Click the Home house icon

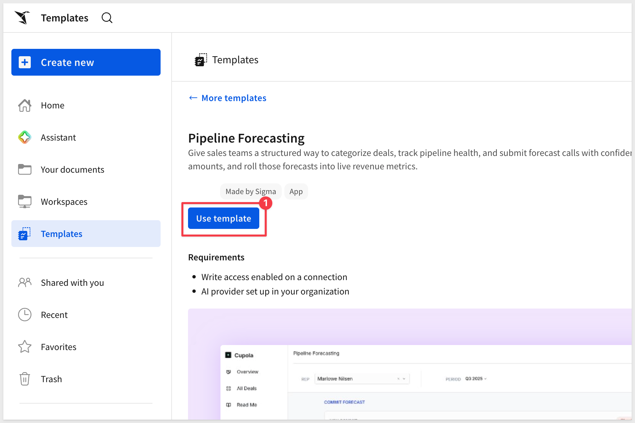pyautogui.click(x=25, y=105)
